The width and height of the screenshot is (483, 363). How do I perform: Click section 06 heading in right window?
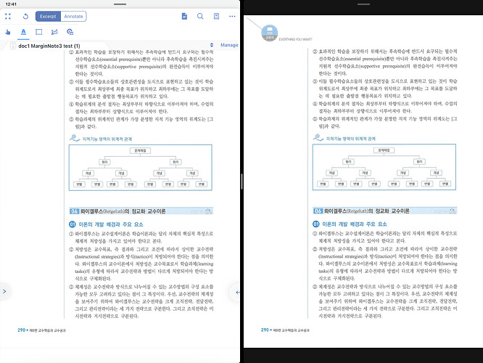(x=384, y=211)
